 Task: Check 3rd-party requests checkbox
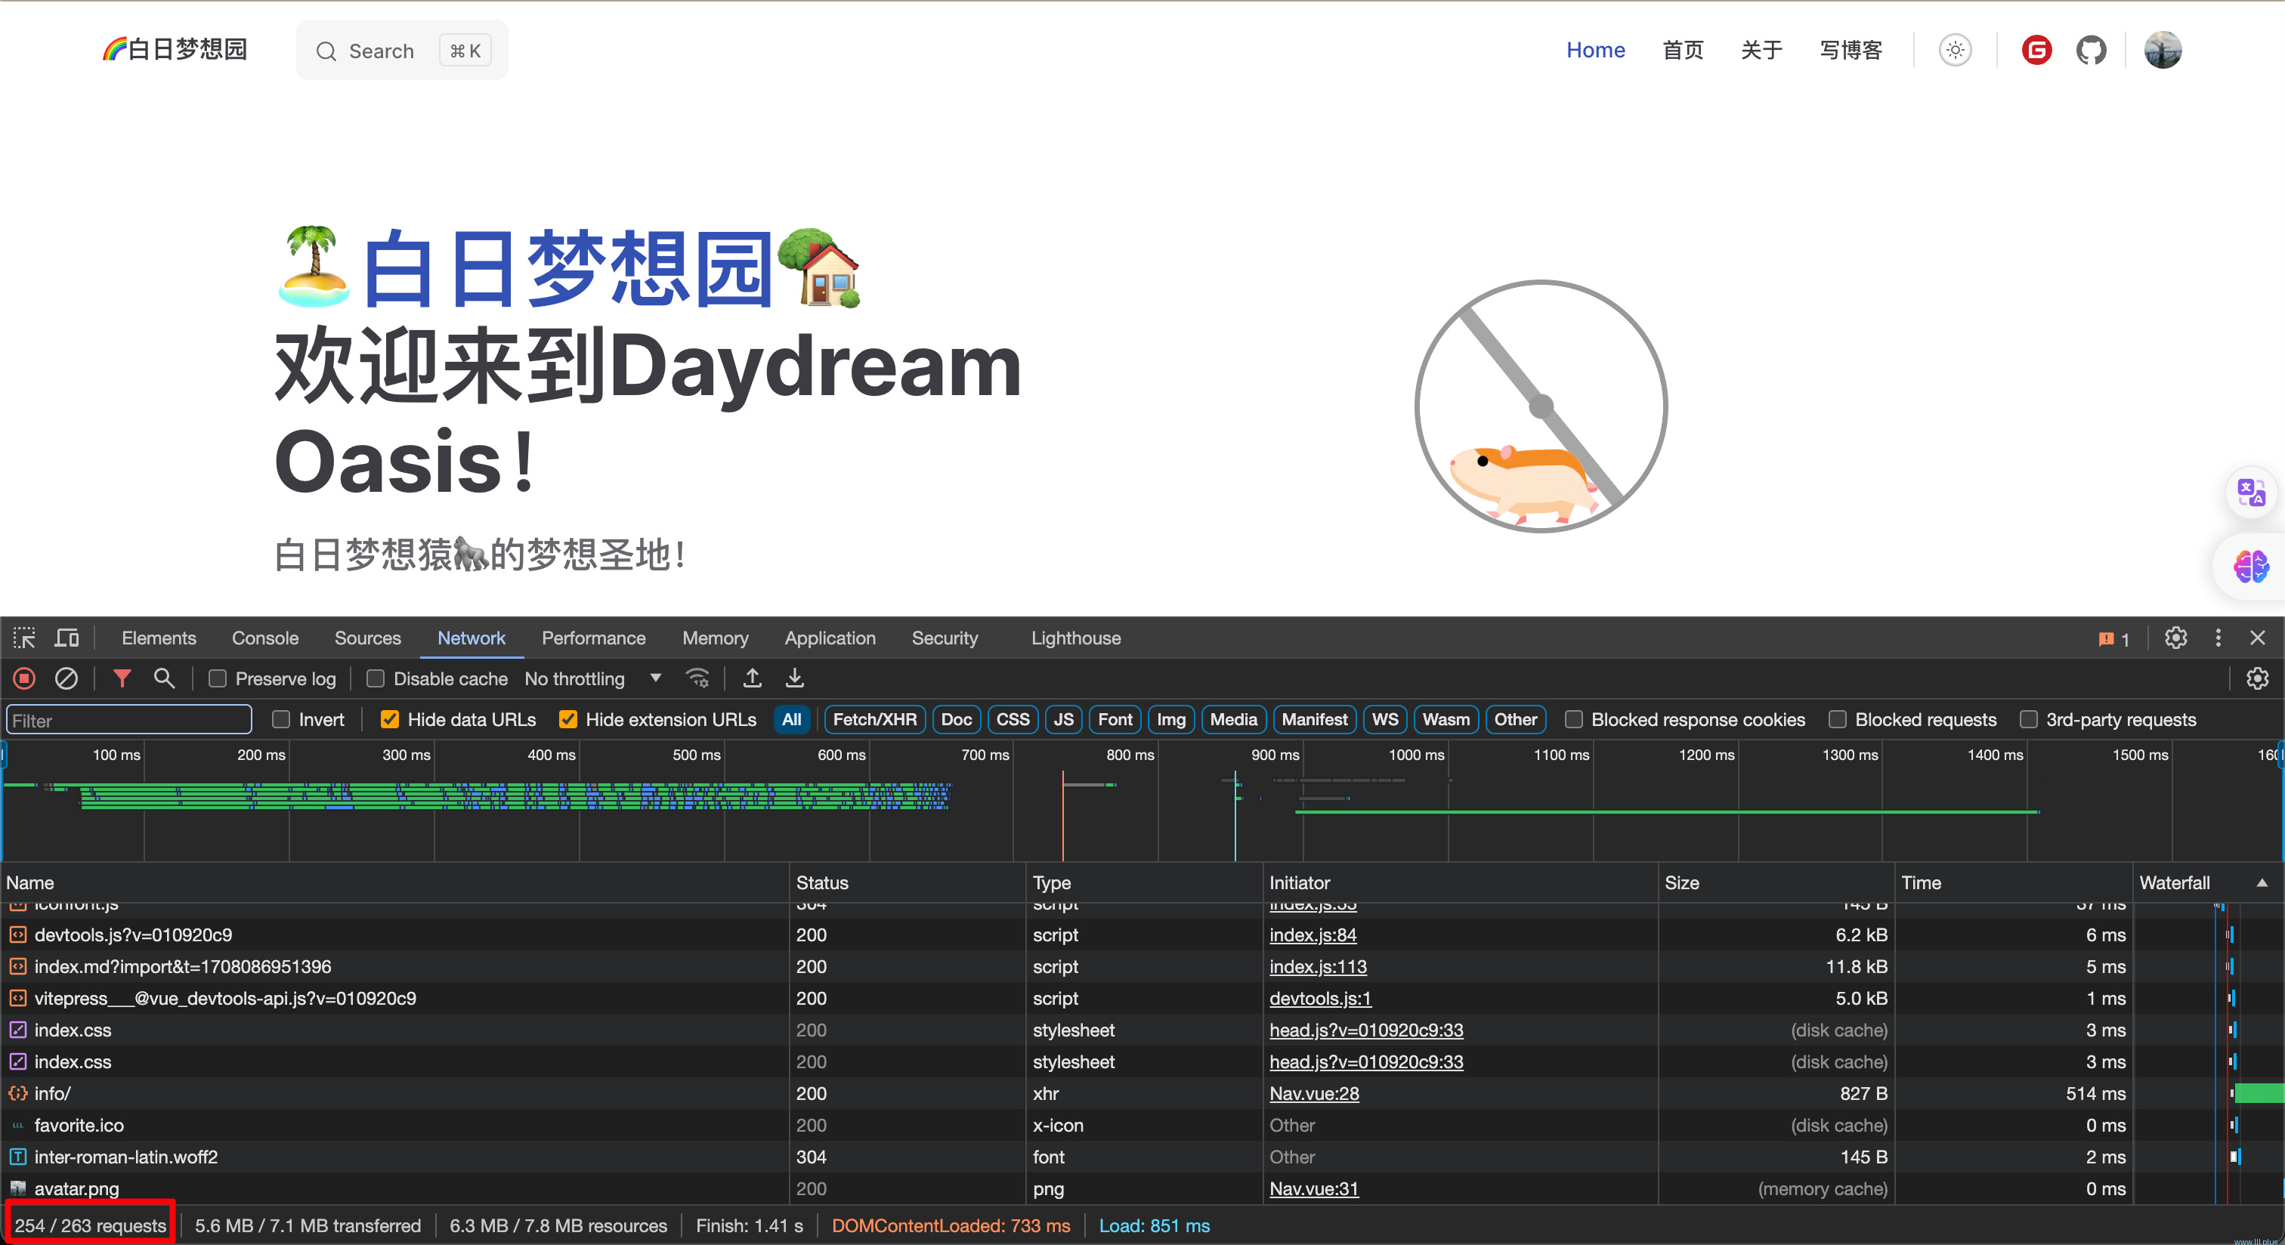click(x=2029, y=720)
